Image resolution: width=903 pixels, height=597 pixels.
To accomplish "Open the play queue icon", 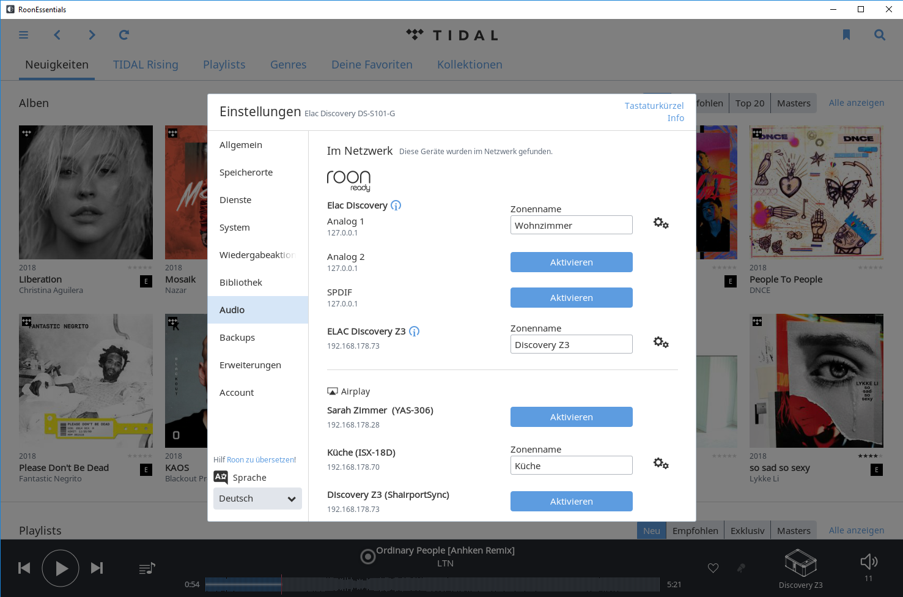I will point(147,568).
